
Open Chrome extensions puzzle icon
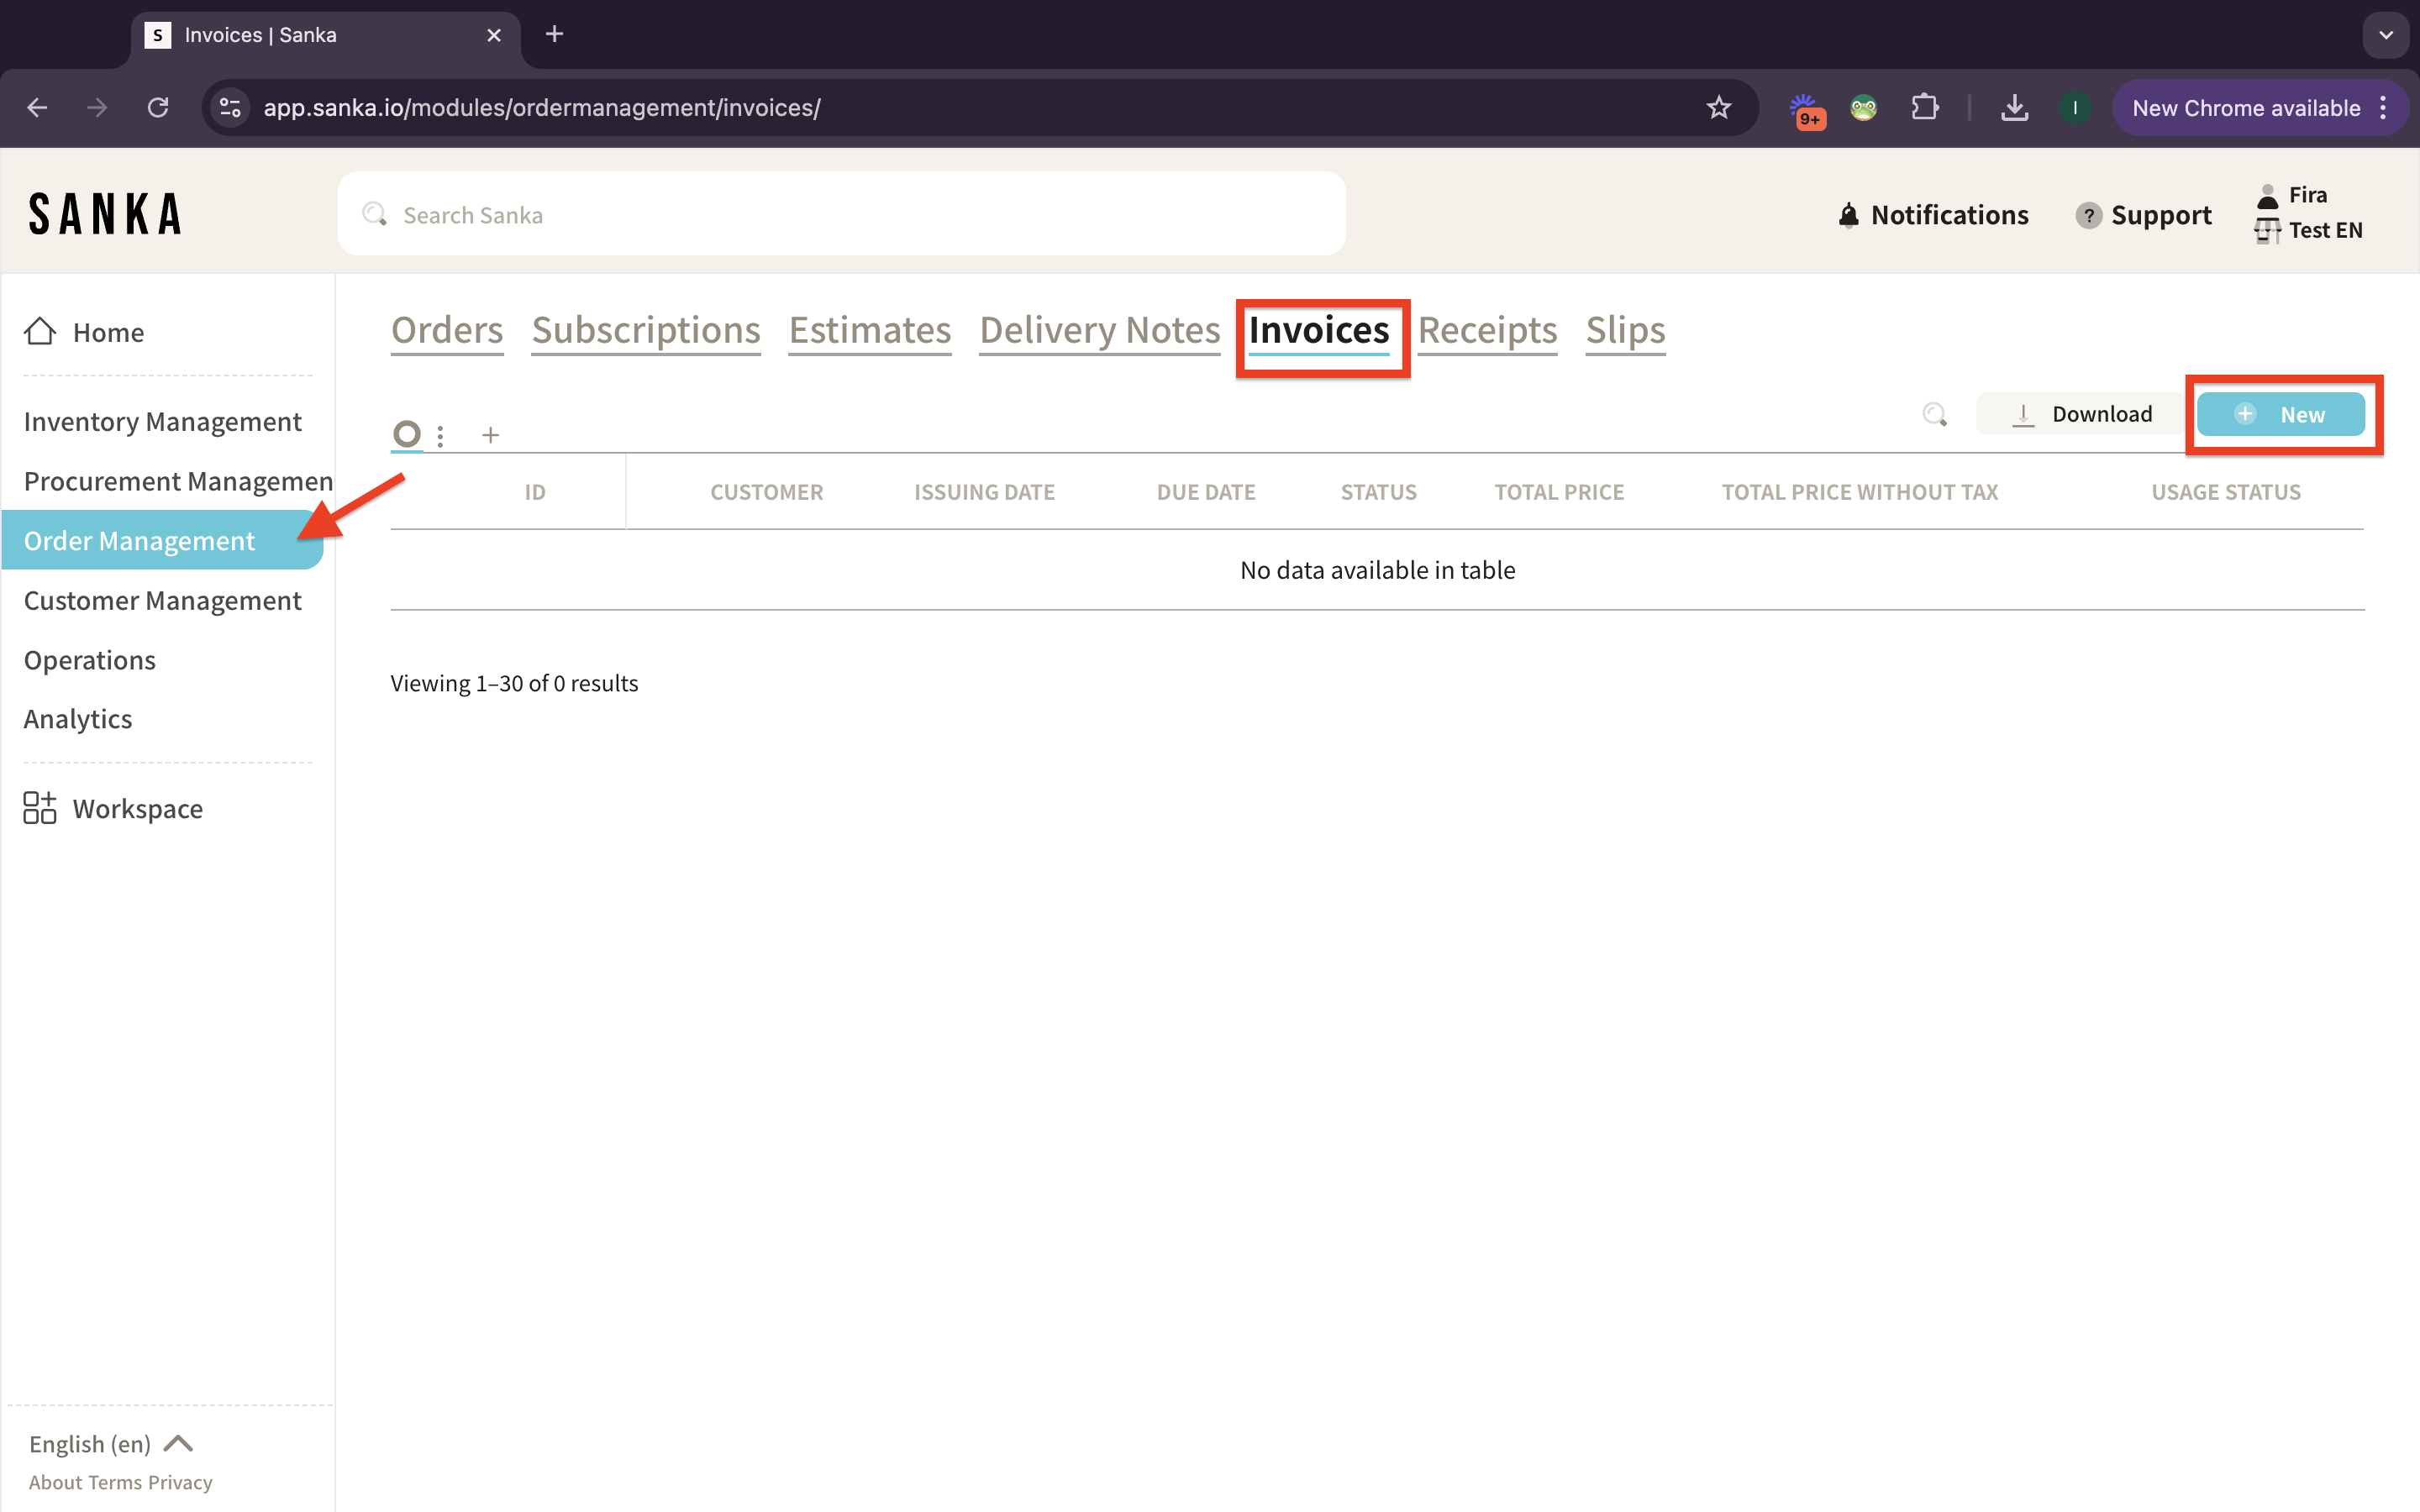tap(1924, 108)
